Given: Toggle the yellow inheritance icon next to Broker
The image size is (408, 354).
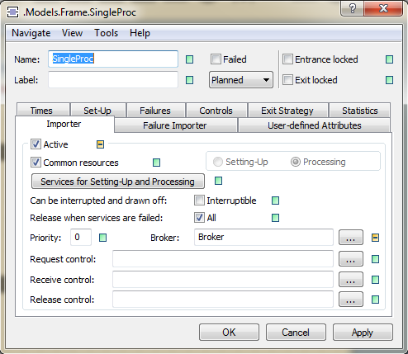Looking at the screenshot, I should (375, 238).
